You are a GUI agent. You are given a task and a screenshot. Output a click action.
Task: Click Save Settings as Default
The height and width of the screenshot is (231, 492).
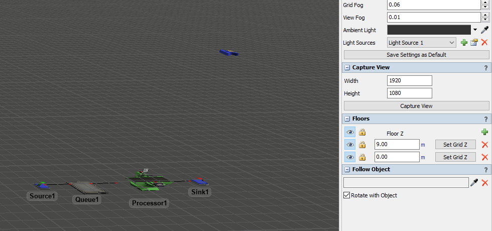point(416,55)
